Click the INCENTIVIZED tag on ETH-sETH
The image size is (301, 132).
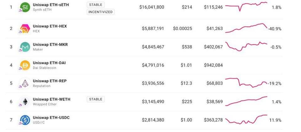coord(101,12)
